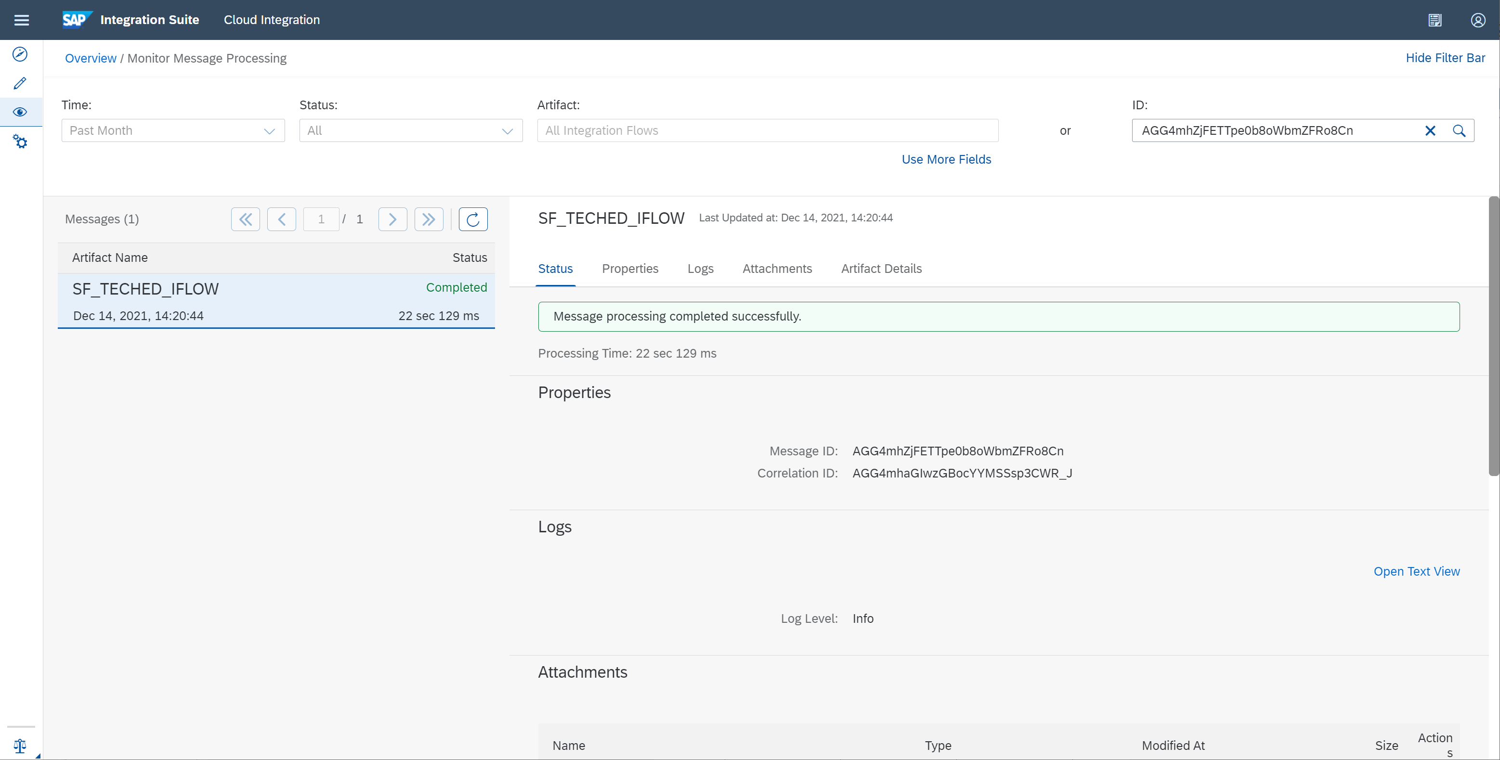1500x760 pixels.
Task: Open the Discover compass icon in sidebar
Action: pyautogui.click(x=20, y=54)
